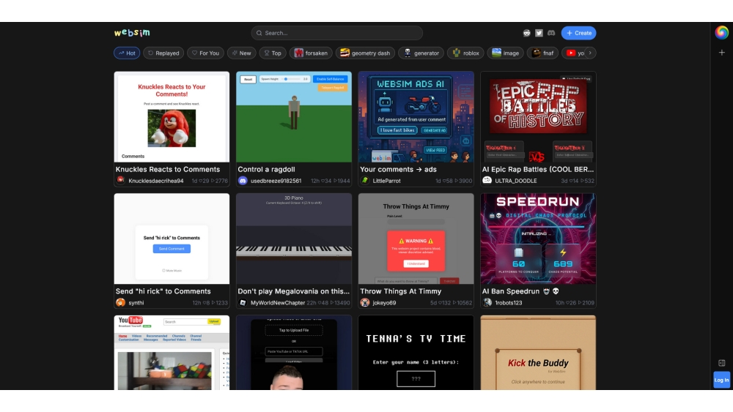Select the Top tab

[x=273, y=53]
